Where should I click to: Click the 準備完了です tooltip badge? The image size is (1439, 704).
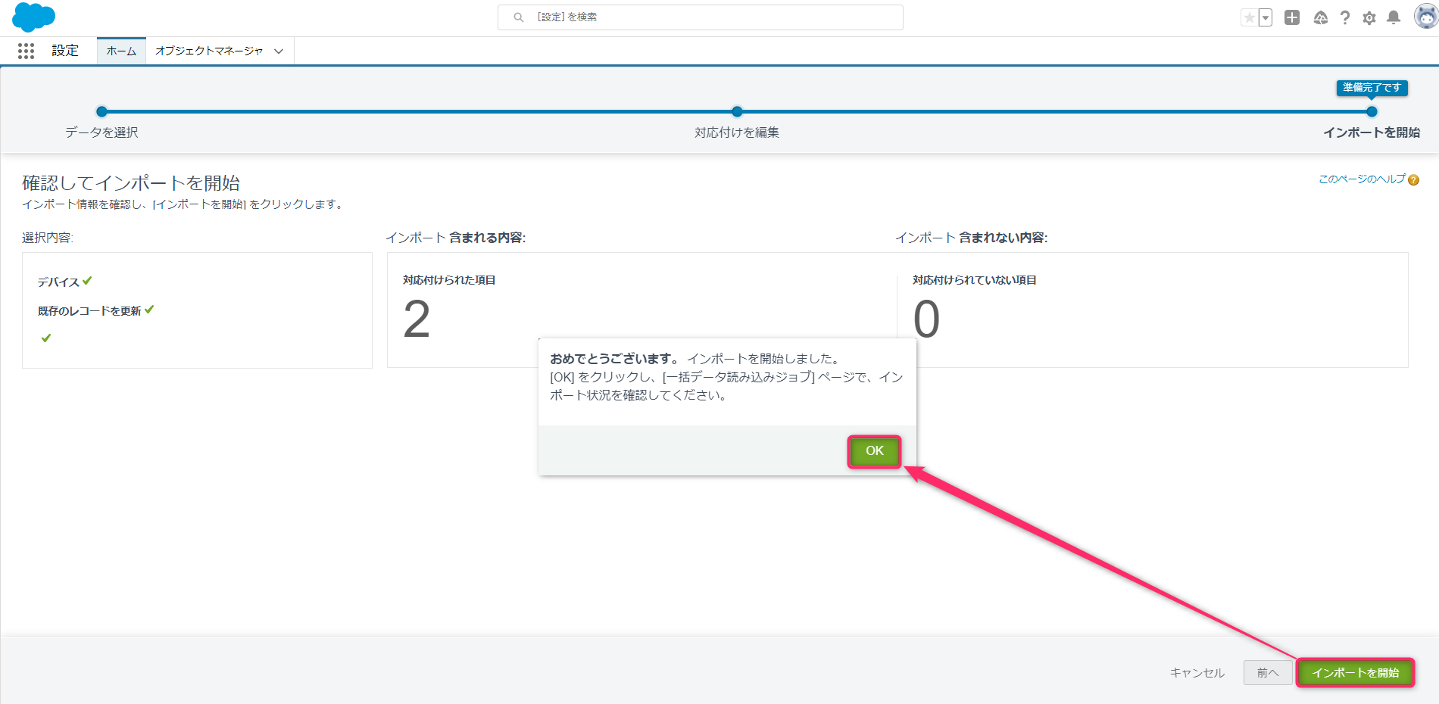click(x=1372, y=88)
